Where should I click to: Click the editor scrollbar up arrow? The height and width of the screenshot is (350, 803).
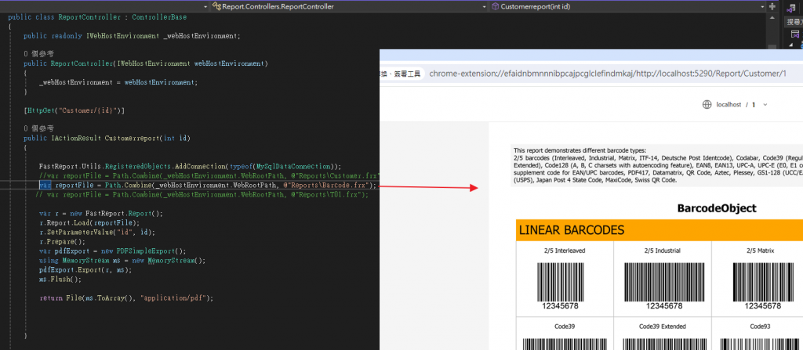(772, 17)
